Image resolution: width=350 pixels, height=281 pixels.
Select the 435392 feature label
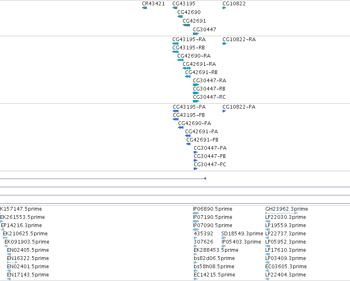click(203, 234)
